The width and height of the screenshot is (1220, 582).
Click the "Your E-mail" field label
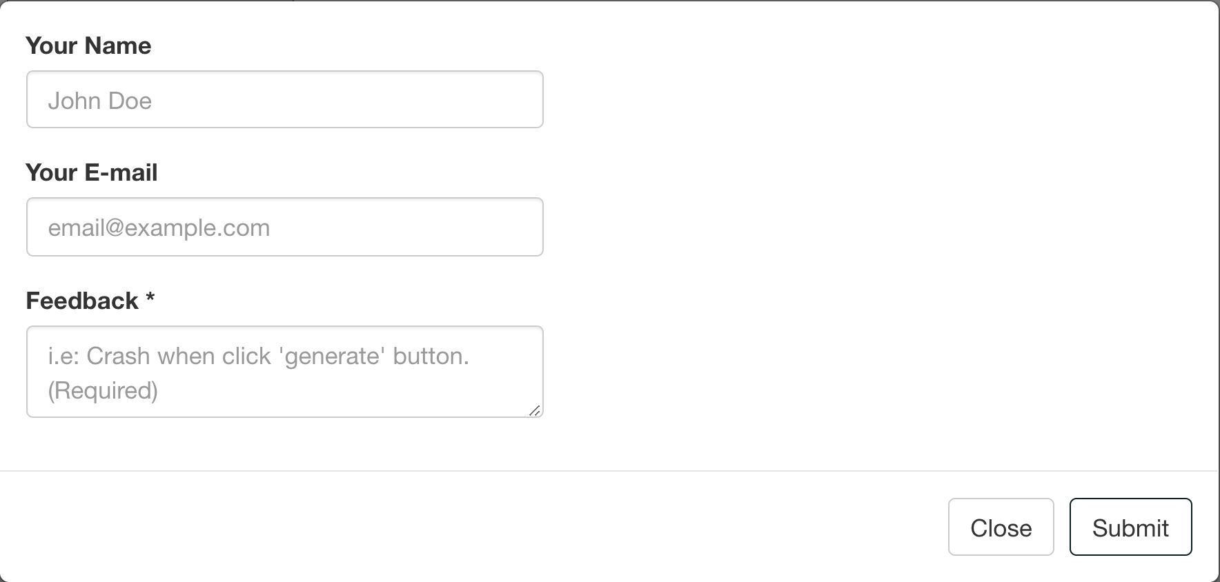pyautogui.click(x=92, y=172)
